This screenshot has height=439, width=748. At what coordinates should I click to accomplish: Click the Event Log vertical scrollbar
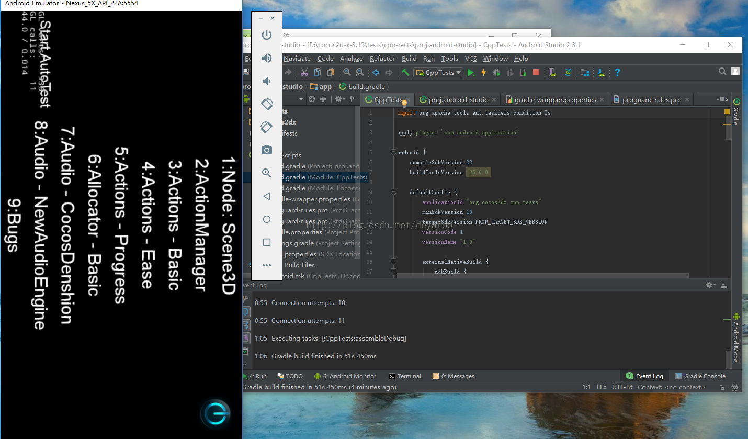728,359
